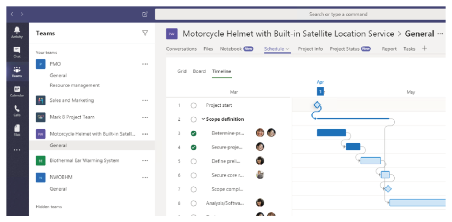Open the Report tab

point(389,49)
